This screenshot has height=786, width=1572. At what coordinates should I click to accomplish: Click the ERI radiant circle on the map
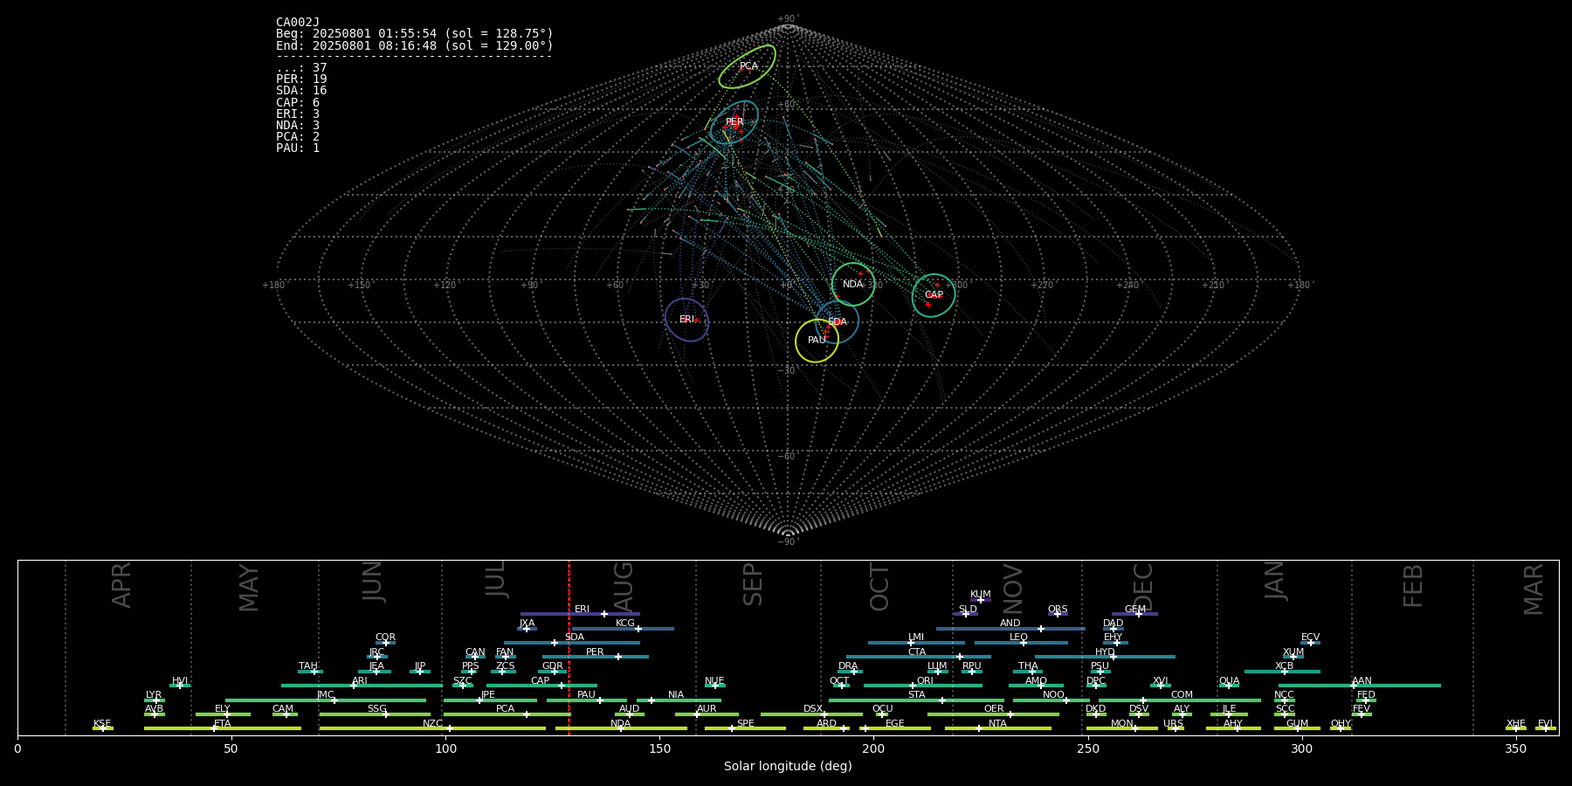click(686, 320)
